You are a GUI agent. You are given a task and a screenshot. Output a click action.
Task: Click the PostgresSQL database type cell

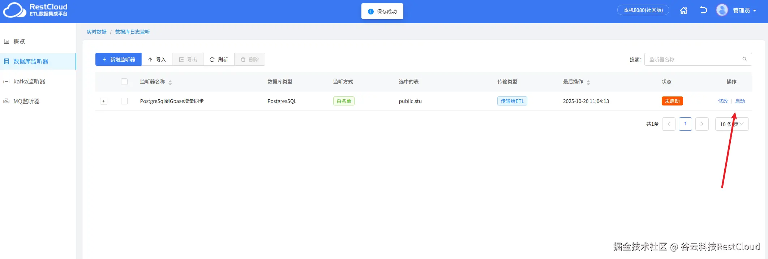(x=282, y=101)
